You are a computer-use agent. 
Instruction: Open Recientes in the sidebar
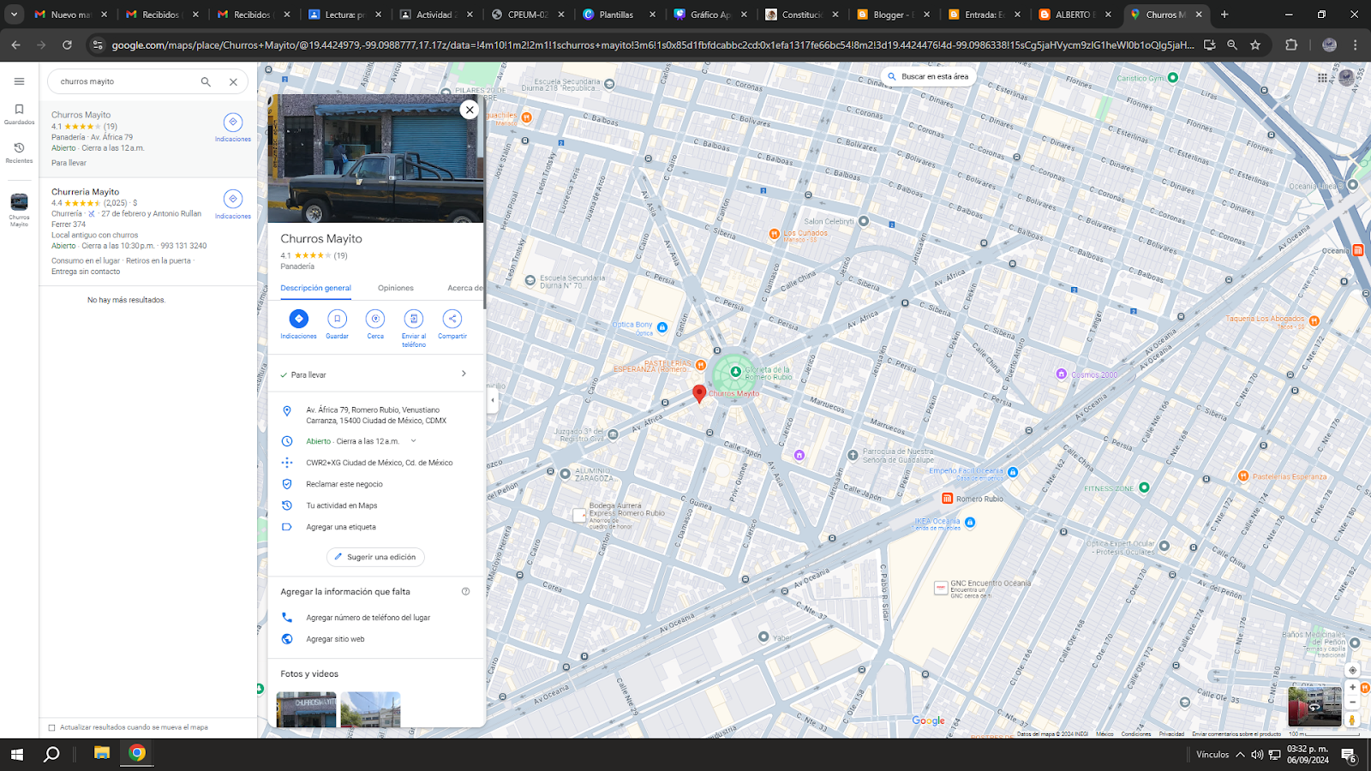pyautogui.click(x=19, y=152)
